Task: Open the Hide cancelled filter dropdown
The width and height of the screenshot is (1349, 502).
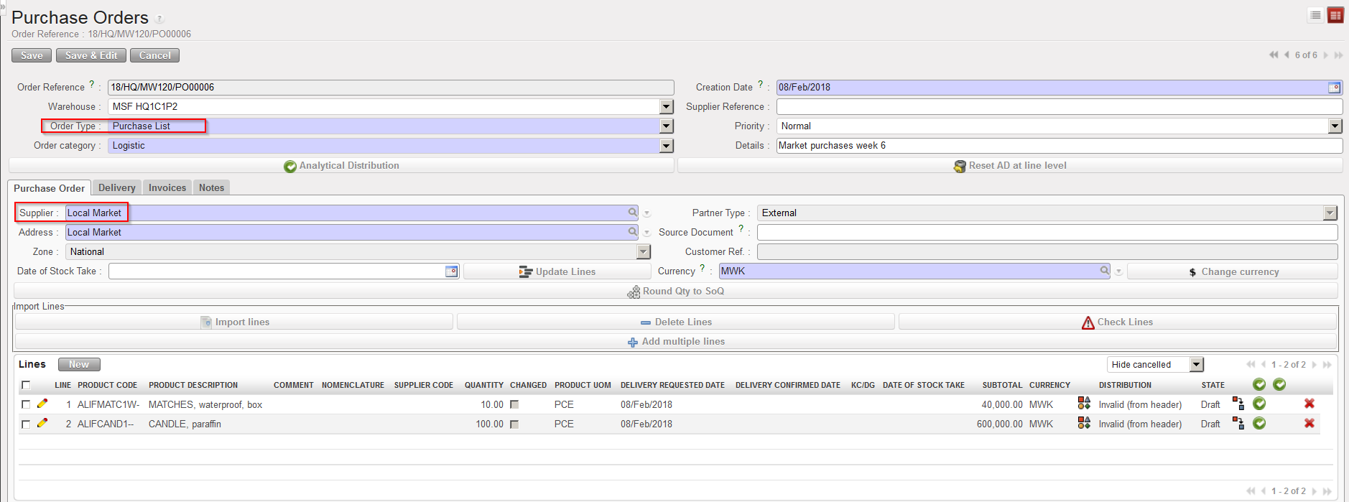Action: tap(1196, 365)
